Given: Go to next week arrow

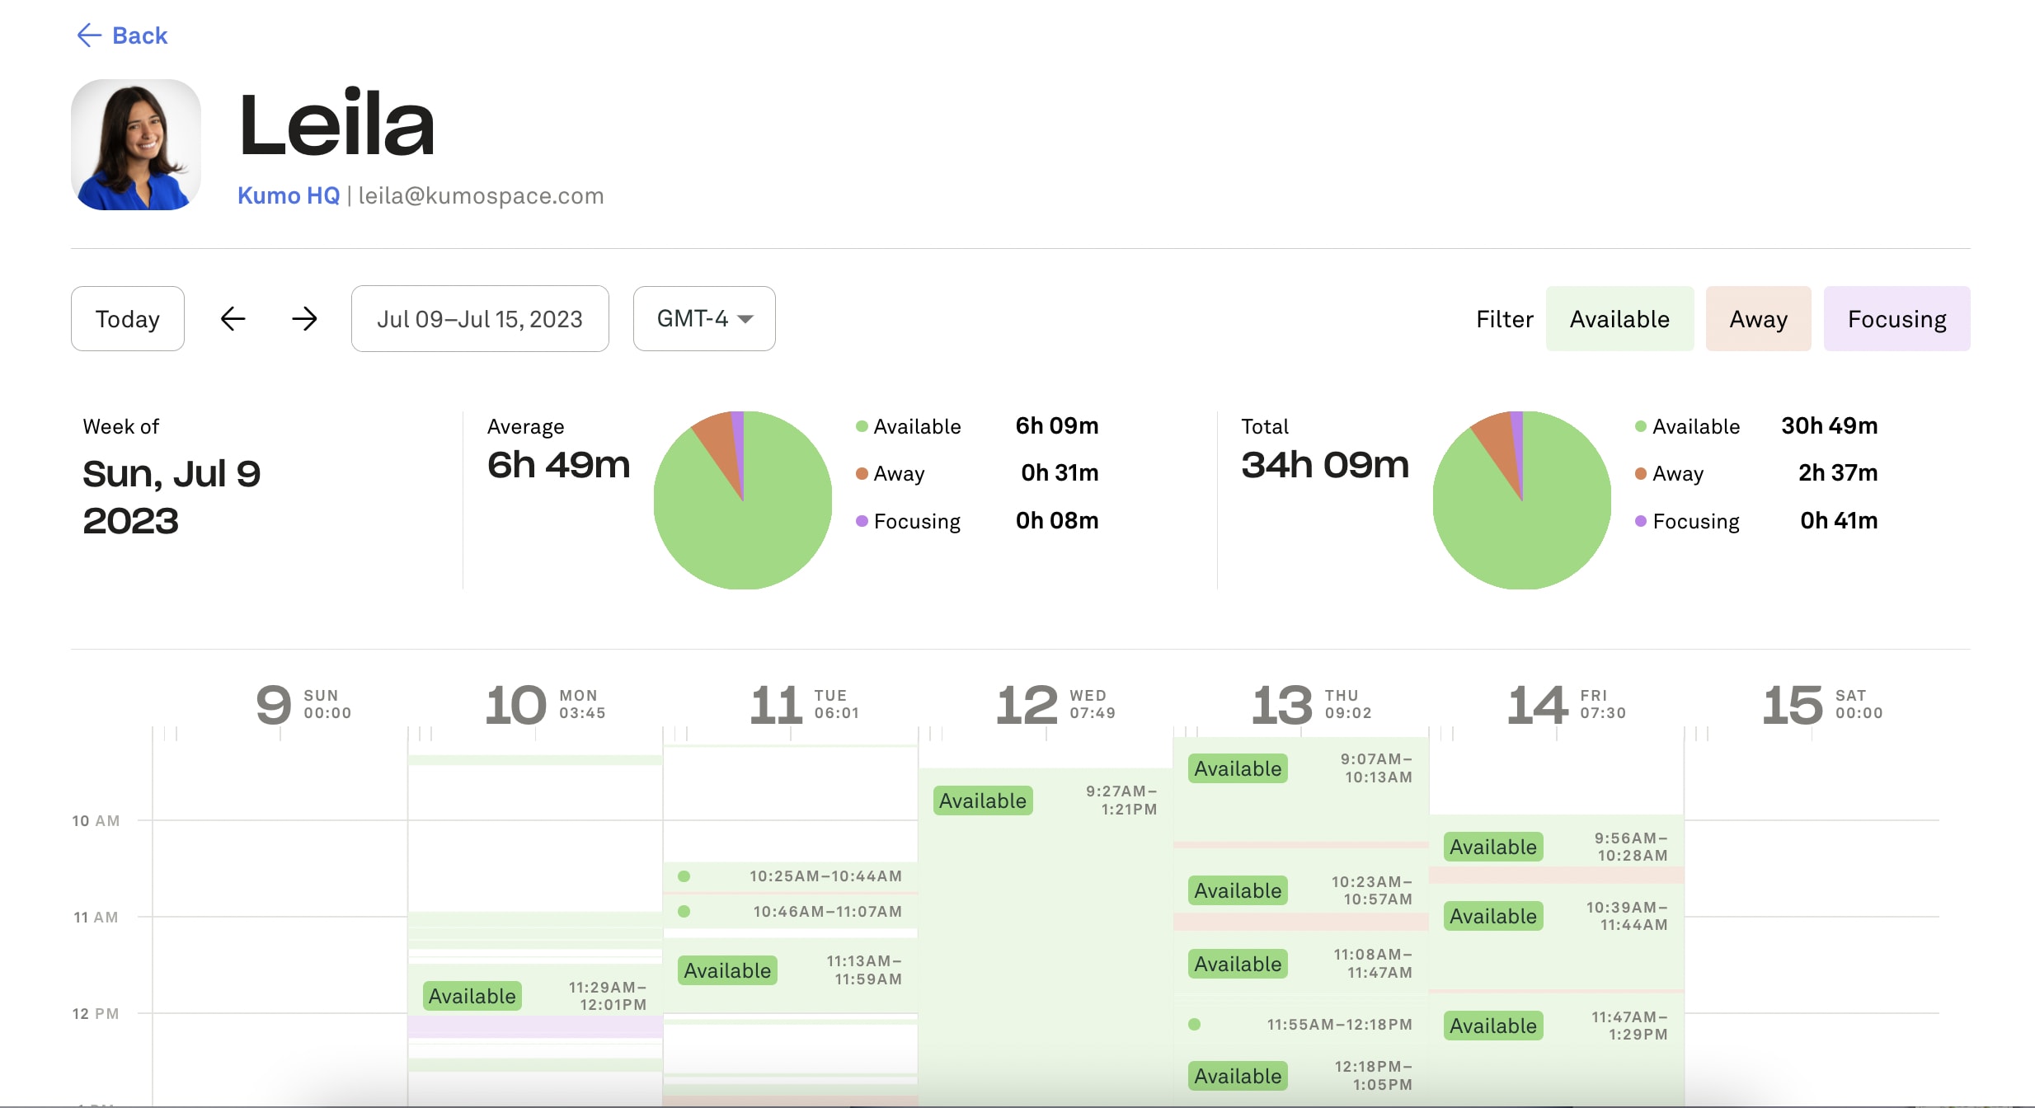Looking at the screenshot, I should click(304, 319).
